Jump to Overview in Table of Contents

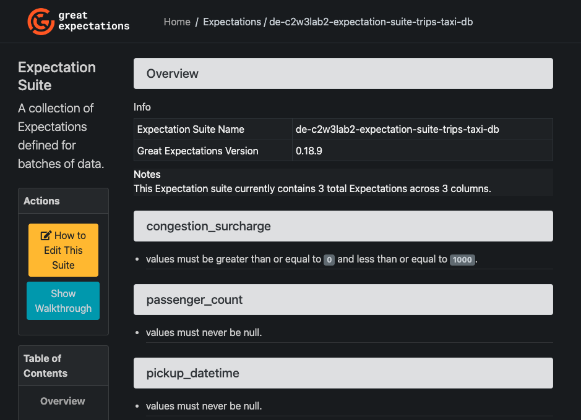[x=62, y=401]
